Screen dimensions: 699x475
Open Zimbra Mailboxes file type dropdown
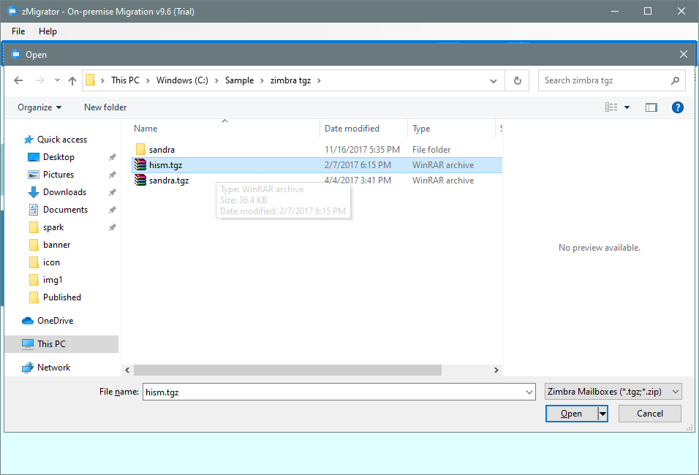tap(613, 392)
